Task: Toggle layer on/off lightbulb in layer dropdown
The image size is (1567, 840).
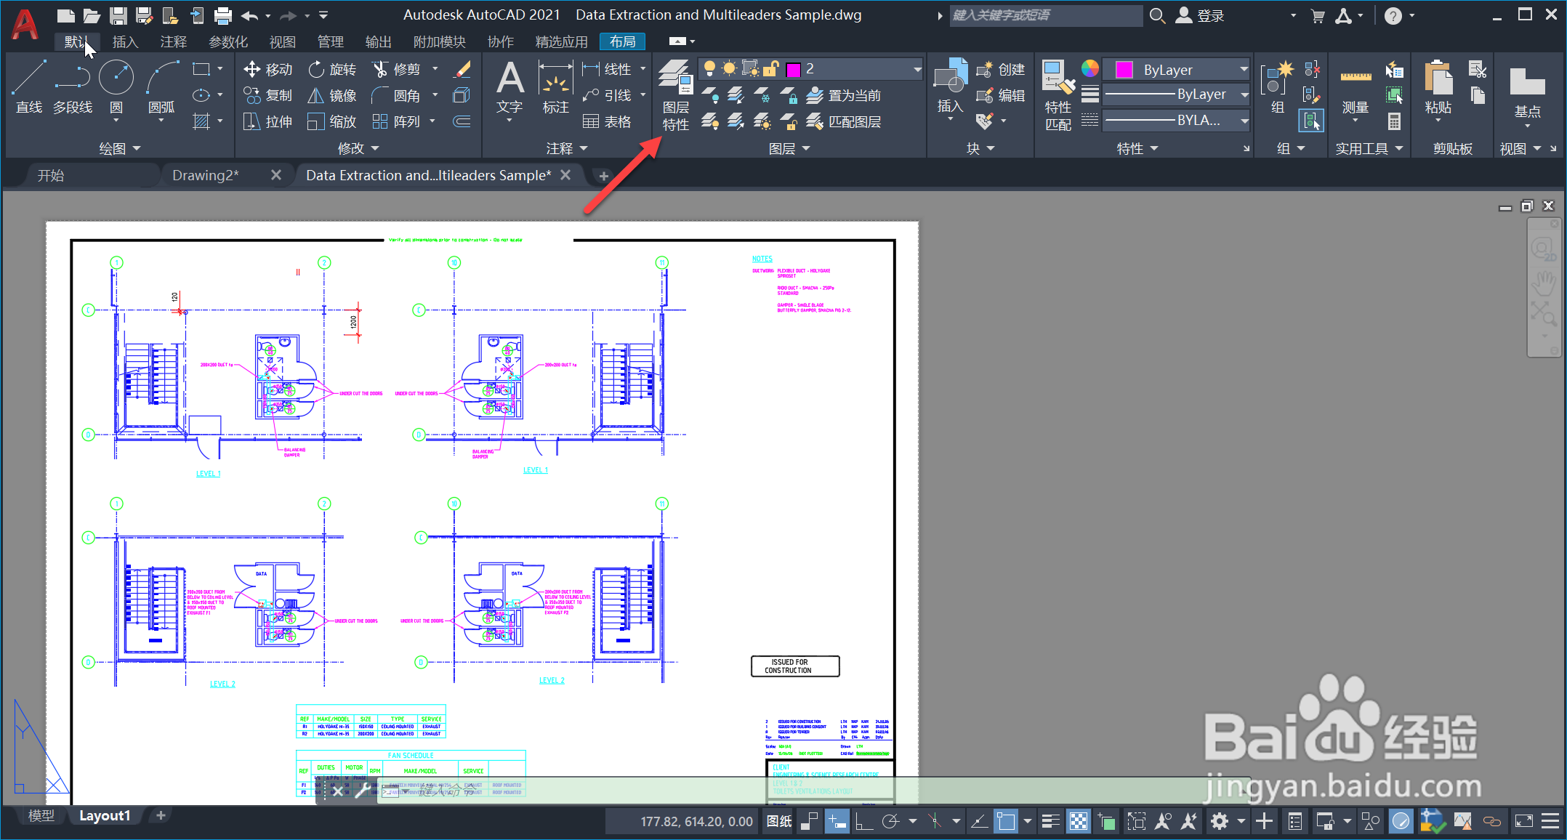Action: pyautogui.click(x=709, y=69)
